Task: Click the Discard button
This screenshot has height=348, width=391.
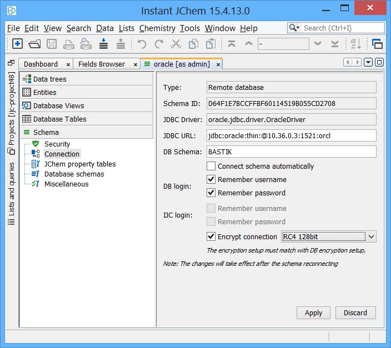Action: [355, 312]
